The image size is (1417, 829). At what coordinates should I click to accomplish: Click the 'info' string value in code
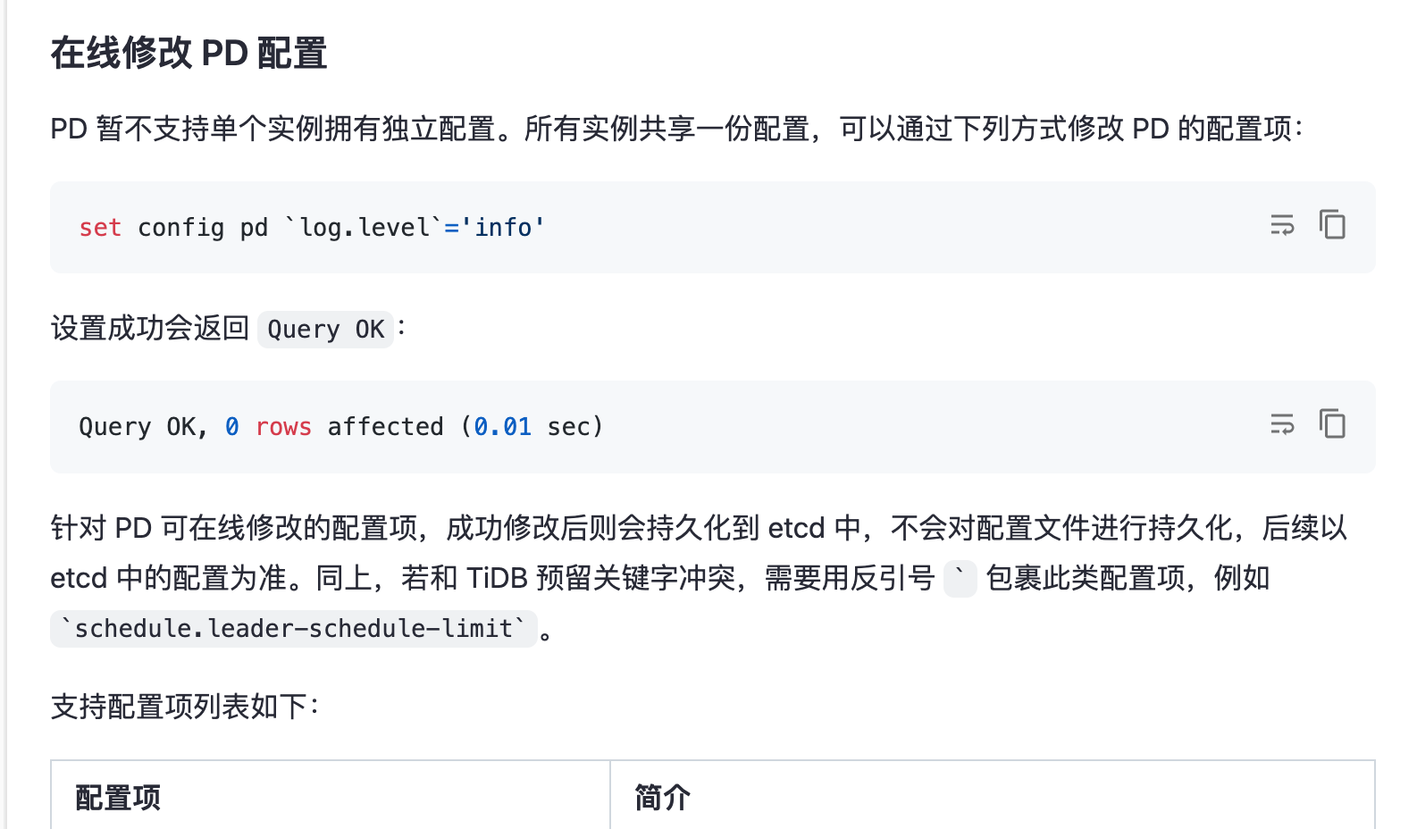(x=503, y=228)
